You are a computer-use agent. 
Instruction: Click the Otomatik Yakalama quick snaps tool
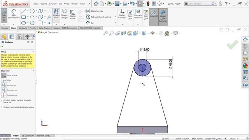[x=138, y=14]
